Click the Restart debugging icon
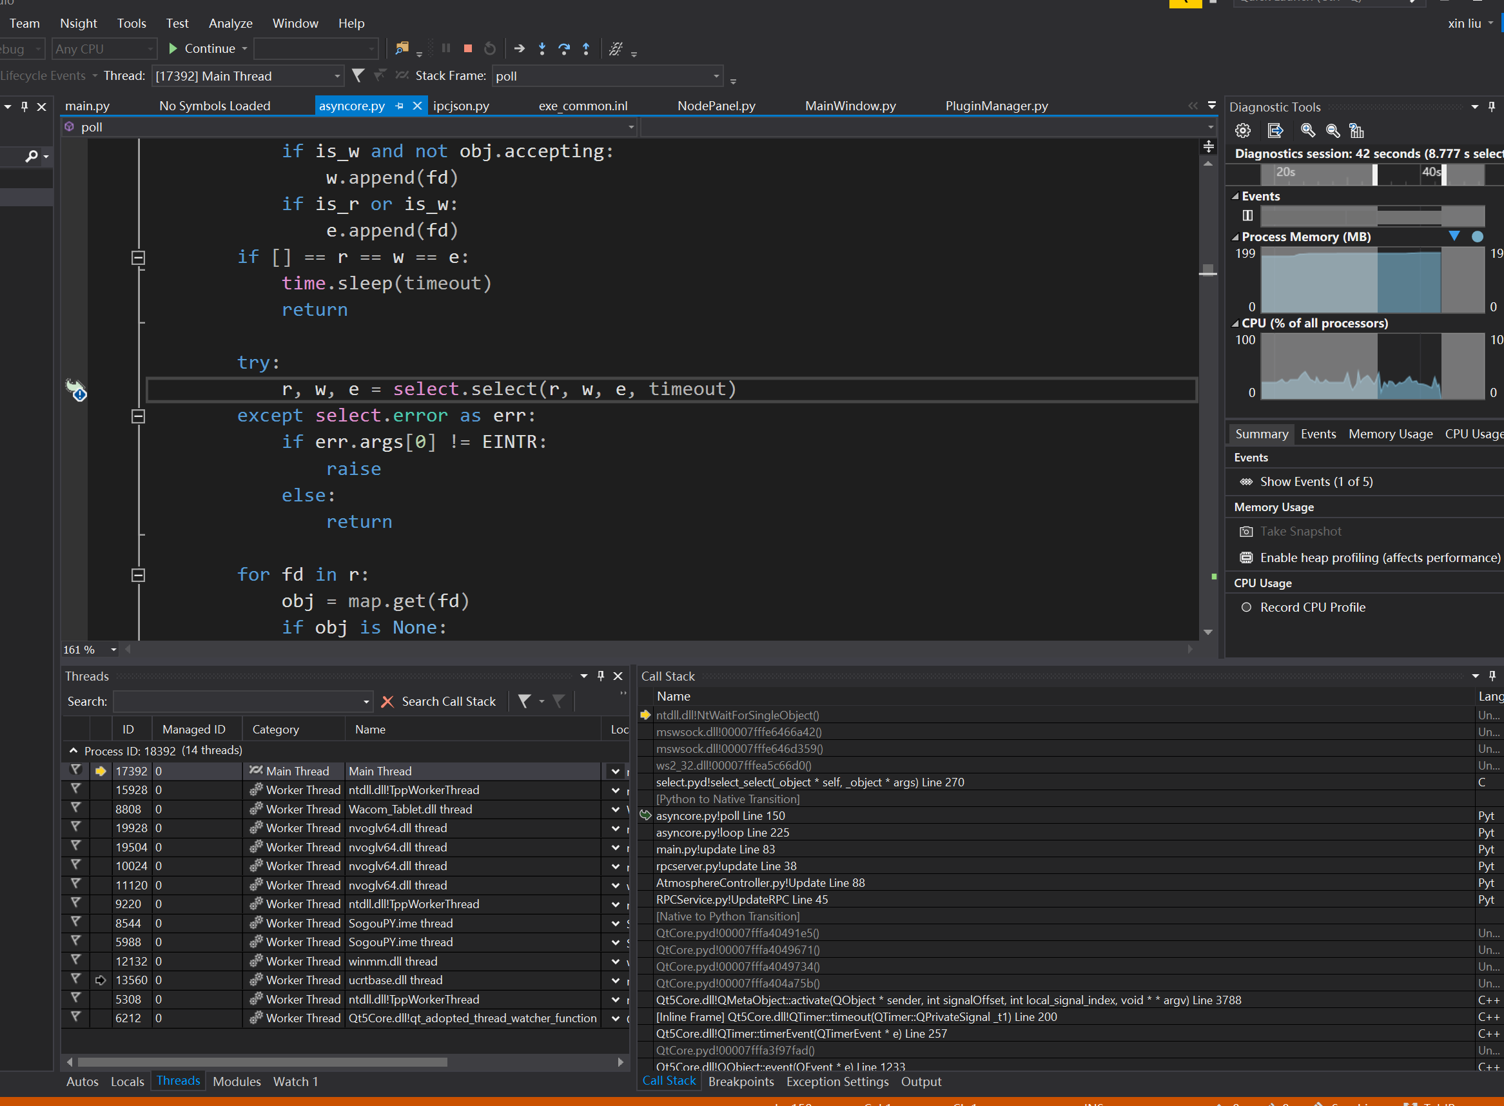This screenshot has height=1106, width=1504. [x=490, y=48]
